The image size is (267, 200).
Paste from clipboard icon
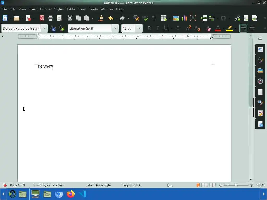(87, 18)
